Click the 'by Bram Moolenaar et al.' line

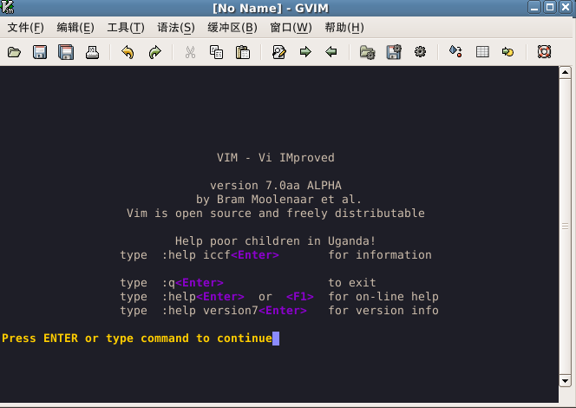click(x=278, y=199)
